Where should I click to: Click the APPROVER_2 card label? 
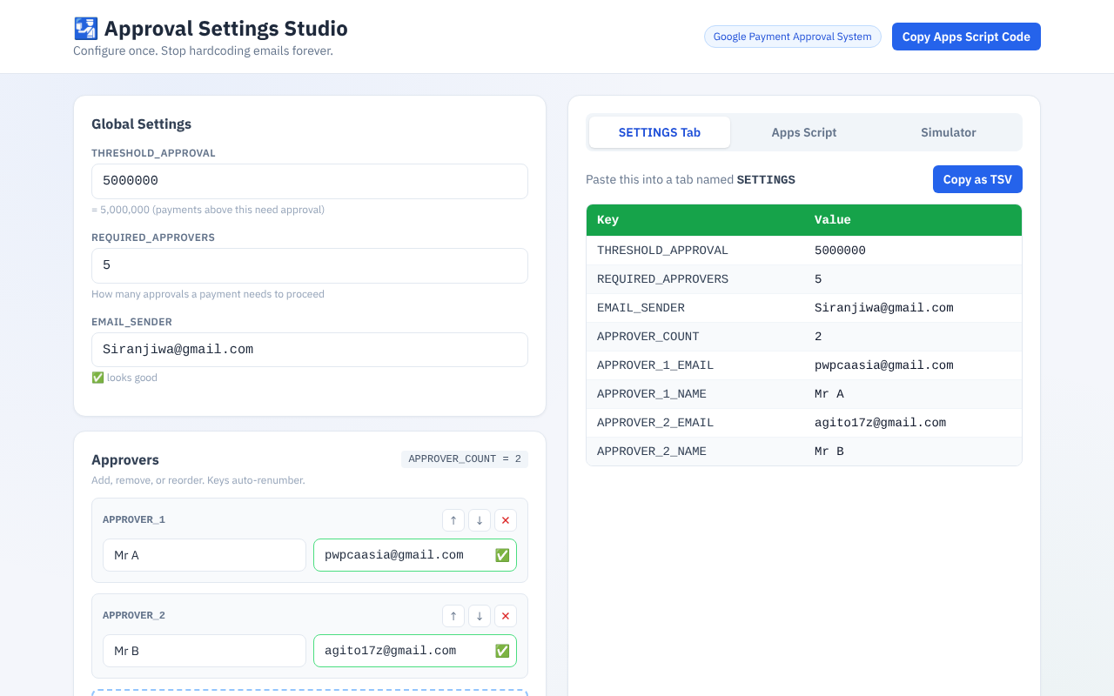pyautogui.click(x=134, y=615)
